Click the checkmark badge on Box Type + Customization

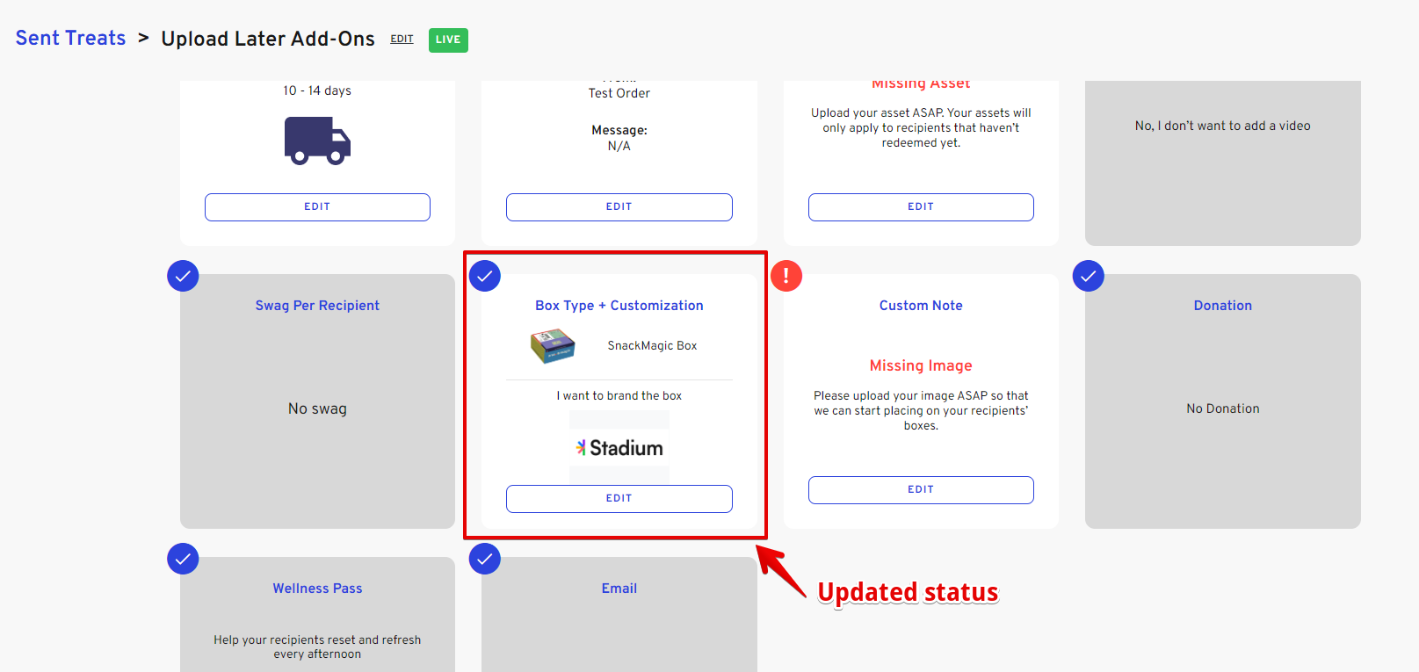click(x=485, y=276)
